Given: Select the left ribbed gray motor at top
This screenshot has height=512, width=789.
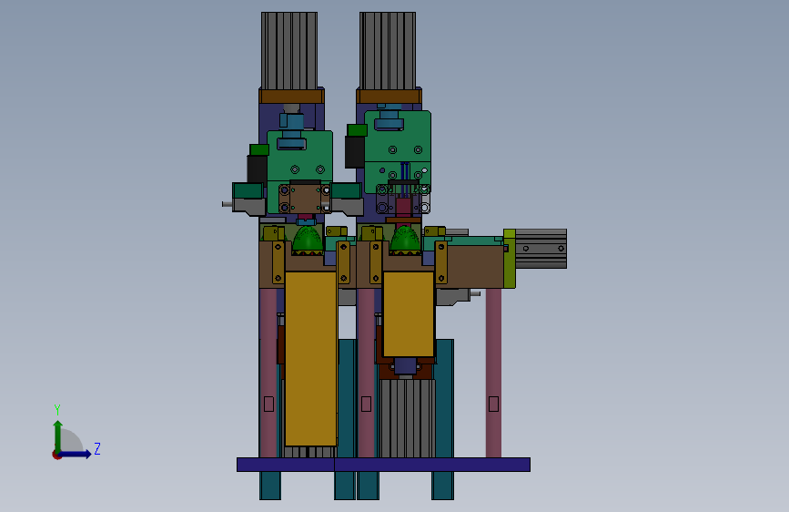Looking at the screenshot, I should (x=289, y=50).
